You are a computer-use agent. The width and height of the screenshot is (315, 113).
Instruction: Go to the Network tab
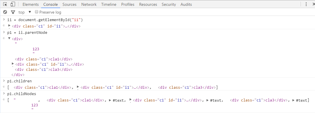tap(89, 4)
